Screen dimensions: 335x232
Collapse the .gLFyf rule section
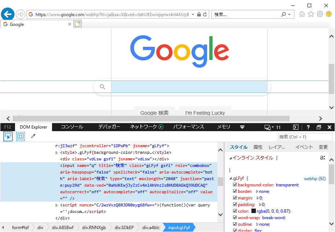[x=231, y=179]
